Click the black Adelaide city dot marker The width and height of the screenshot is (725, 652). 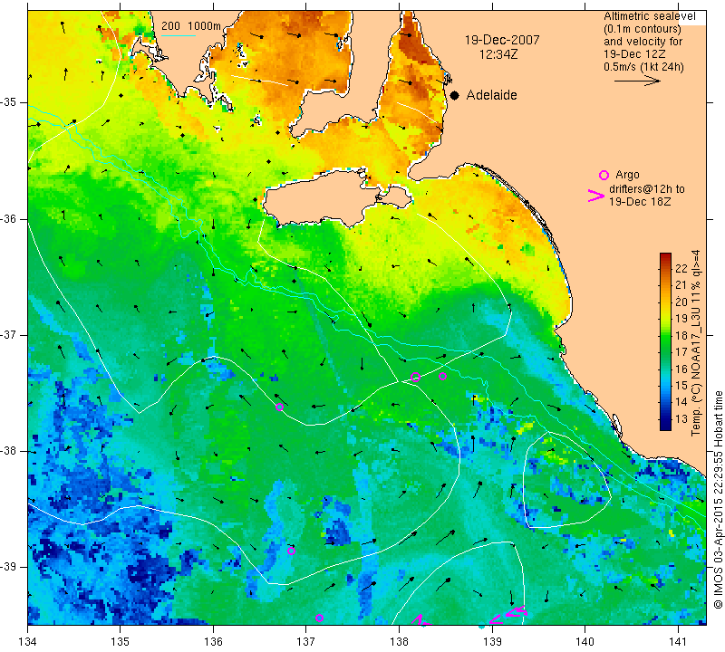[455, 96]
